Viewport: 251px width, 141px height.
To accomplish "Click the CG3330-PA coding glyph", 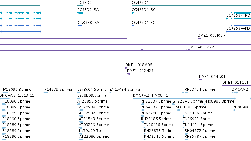I will [80, 26].
